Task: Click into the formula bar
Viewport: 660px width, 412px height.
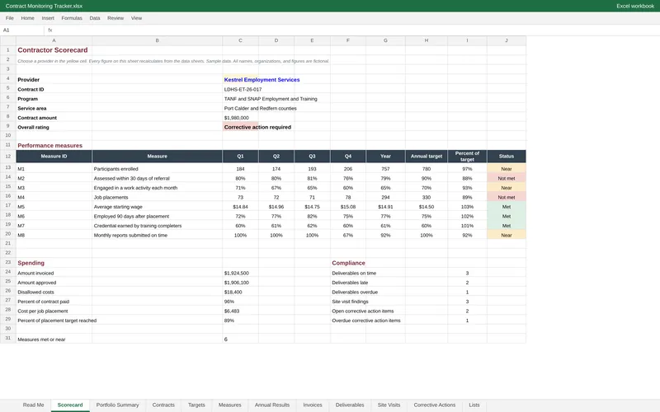Action: 354,30
